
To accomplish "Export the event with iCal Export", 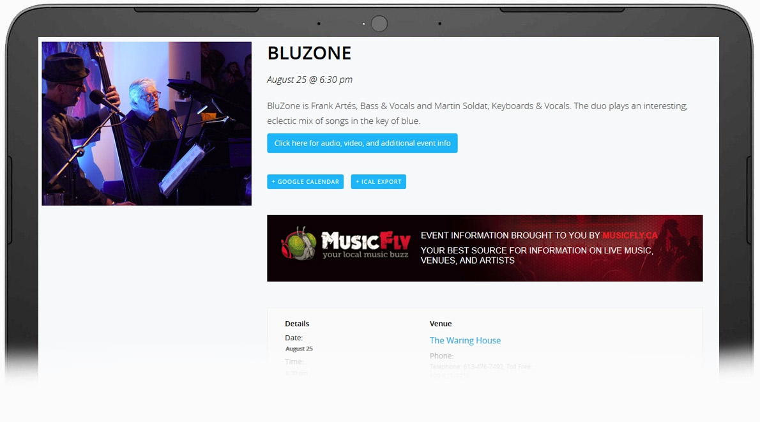I will [x=379, y=182].
